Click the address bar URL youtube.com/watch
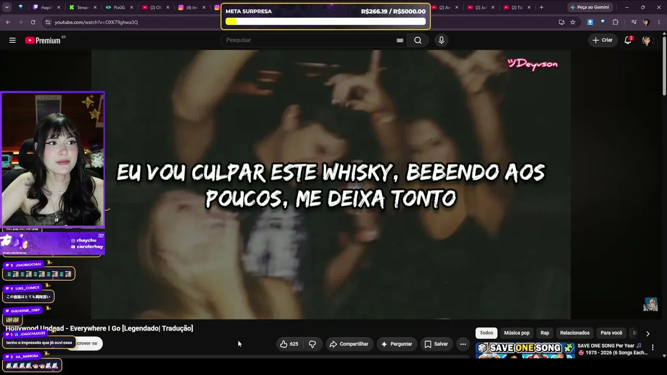667x375 pixels. tap(96, 22)
